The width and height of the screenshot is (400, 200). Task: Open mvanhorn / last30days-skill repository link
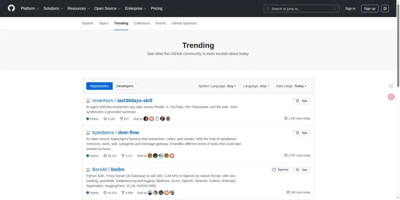[x=122, y=101]
